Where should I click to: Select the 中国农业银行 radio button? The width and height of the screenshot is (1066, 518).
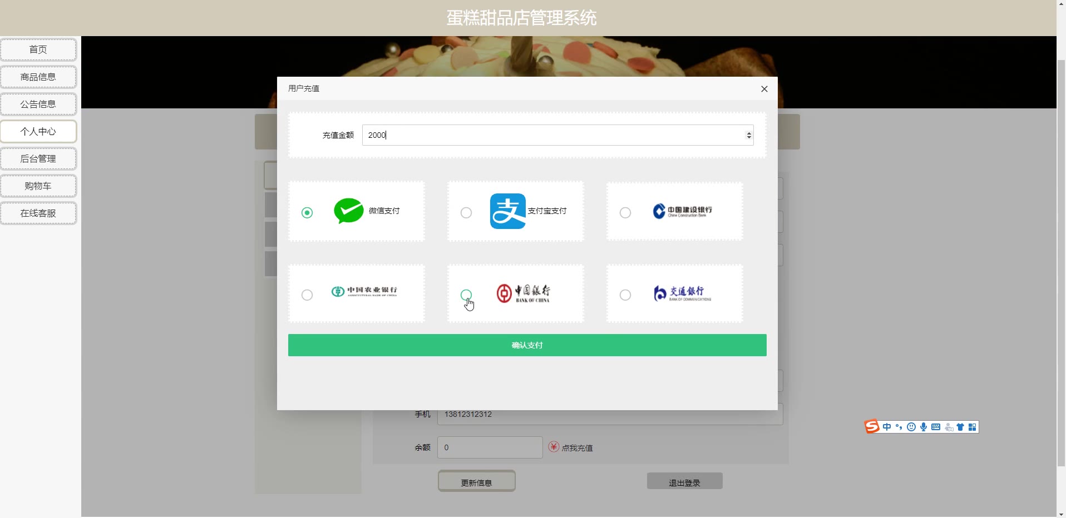pyautogui.click(x=307, y=295)
